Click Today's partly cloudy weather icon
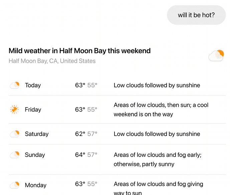This screenshot has height=195, width=230. (15, 85)
